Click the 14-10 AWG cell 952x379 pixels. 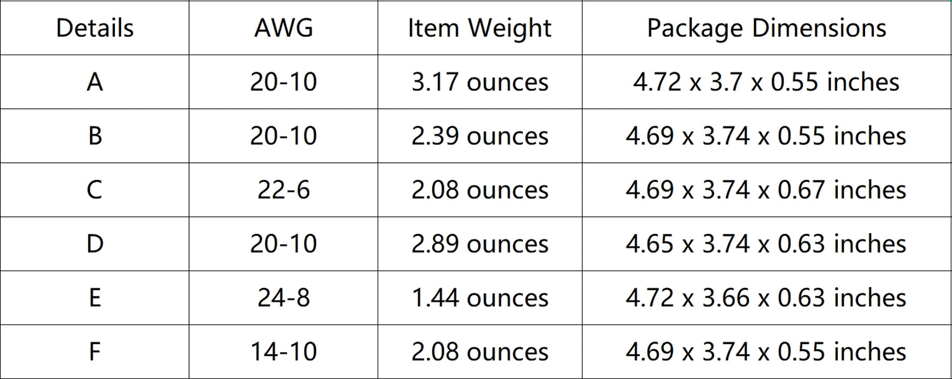tap(283, 352)
